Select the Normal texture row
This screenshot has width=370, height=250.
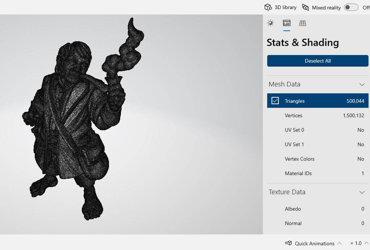(x=318, y=223)
